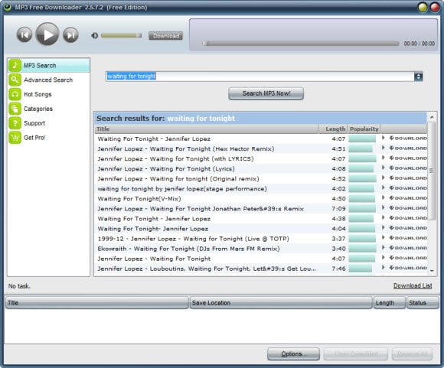Click the player Download button
Image resolution: width=444 pixels, height=368 pixels.
[165, 36]
